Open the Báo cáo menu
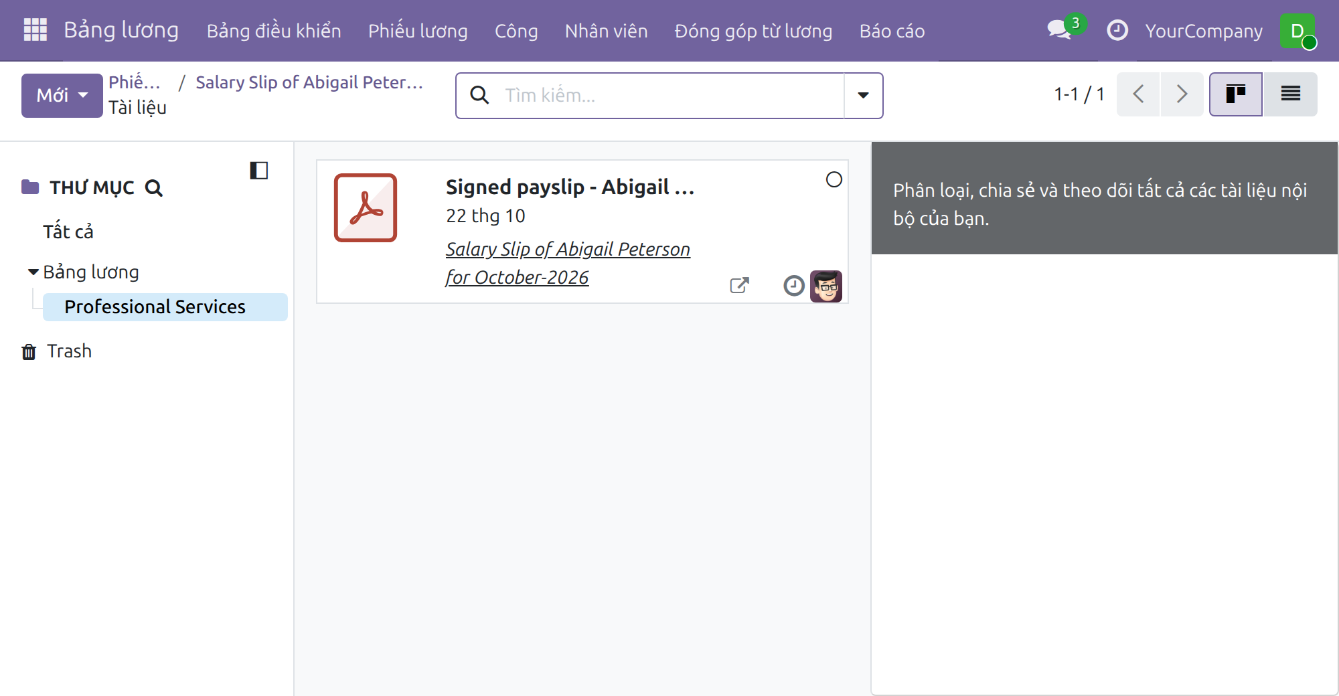 coord(892,31)
